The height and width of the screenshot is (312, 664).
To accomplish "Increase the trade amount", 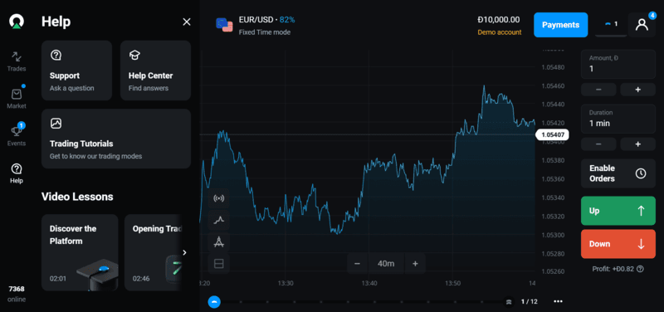I will (637, 90).
